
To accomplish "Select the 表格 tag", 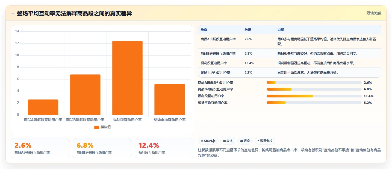I will coord(228,141).
